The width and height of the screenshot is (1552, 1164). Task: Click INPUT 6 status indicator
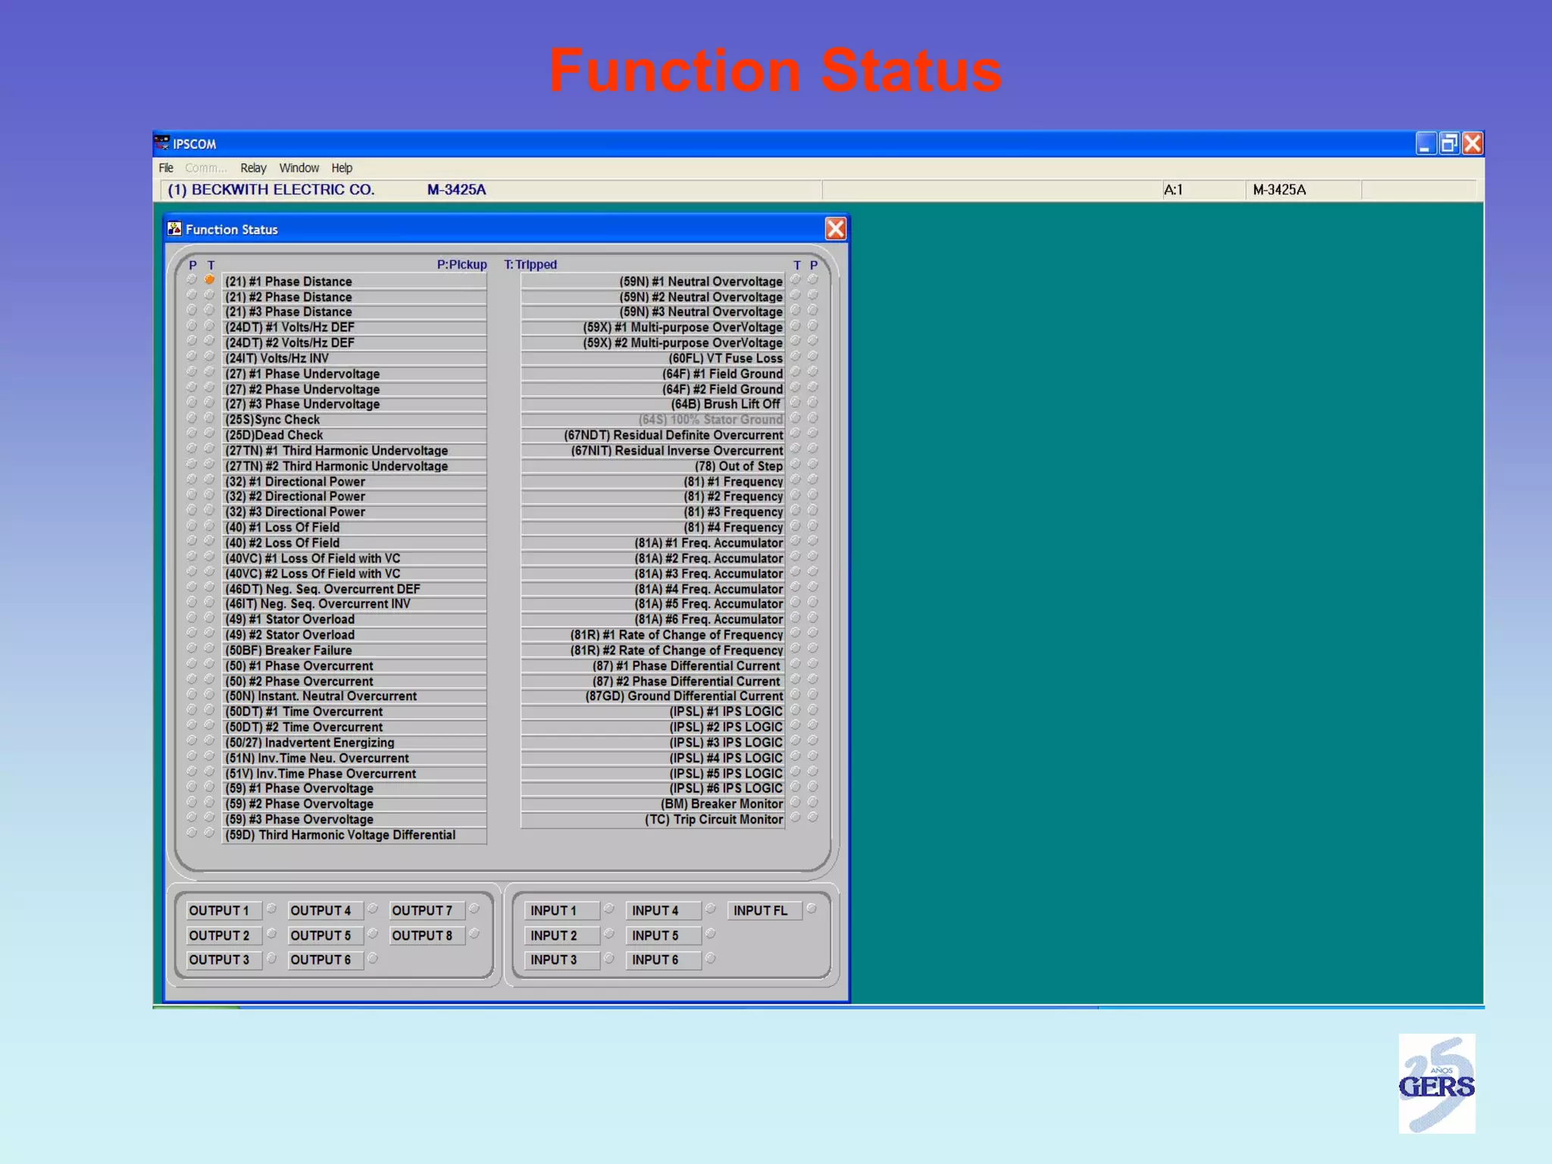711,958
